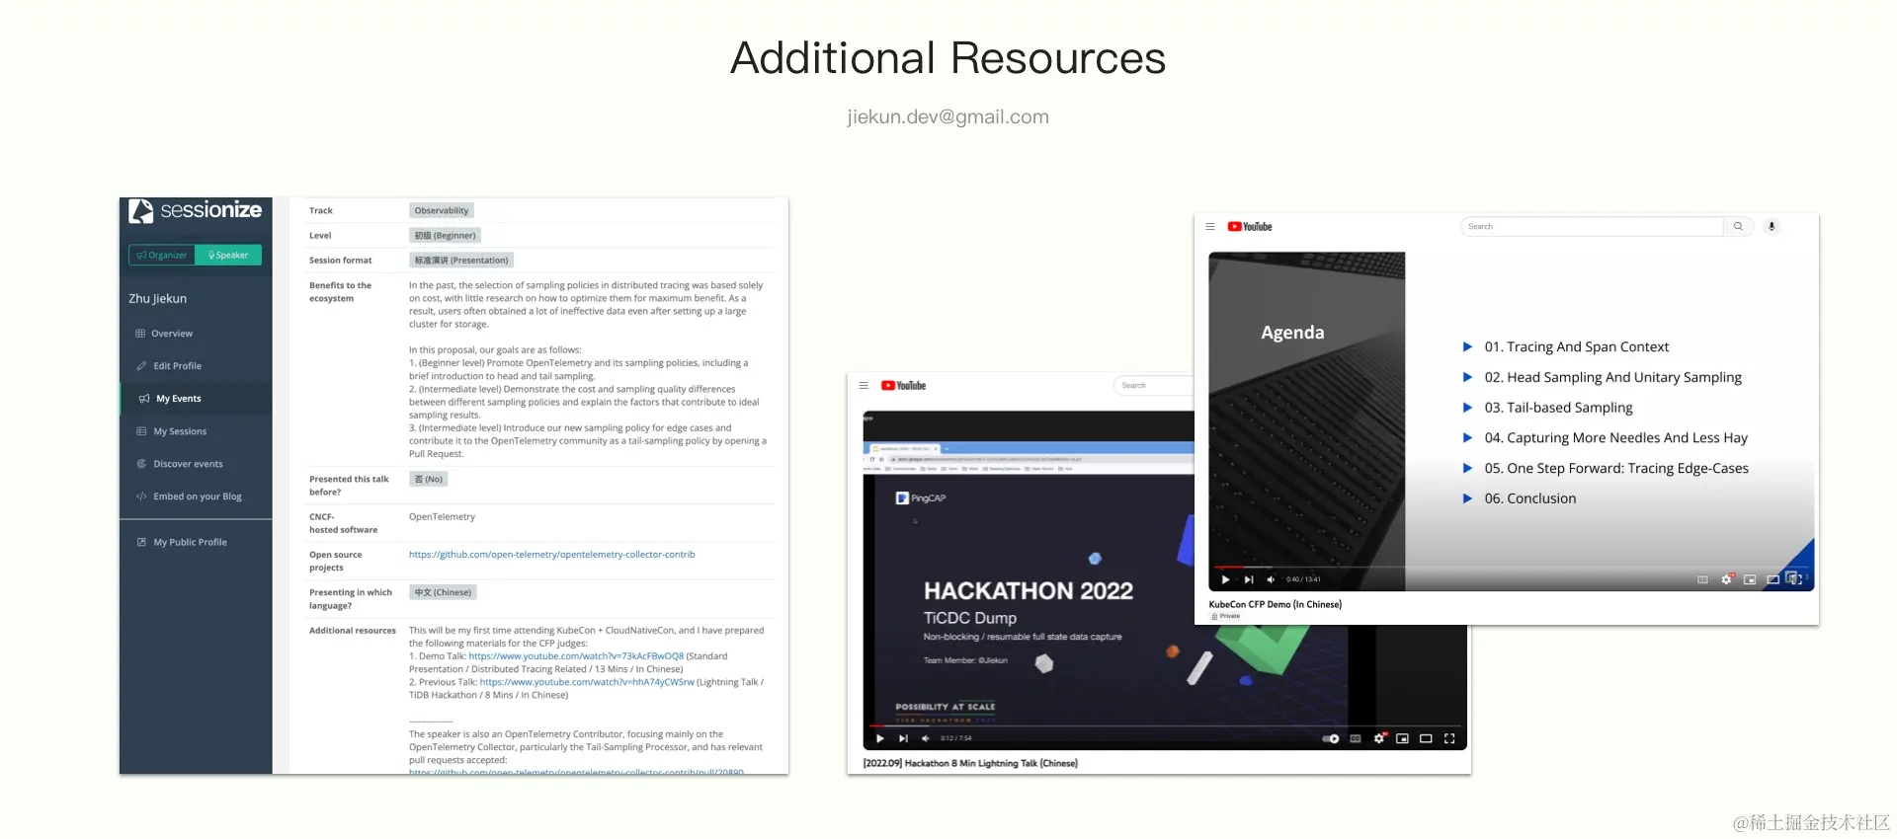Screen dimensions: 1897x839
Task: Click agenda item 03. Tail-based Sampling
Action: click(1558, 408)
